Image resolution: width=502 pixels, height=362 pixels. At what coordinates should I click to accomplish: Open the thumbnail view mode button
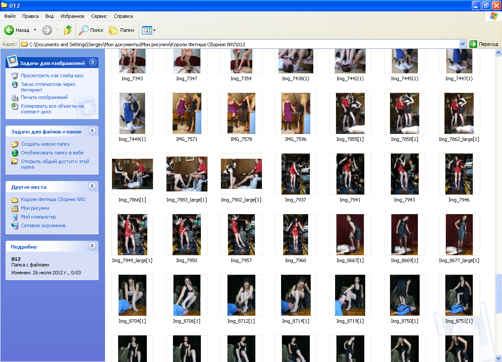[146, 31]
